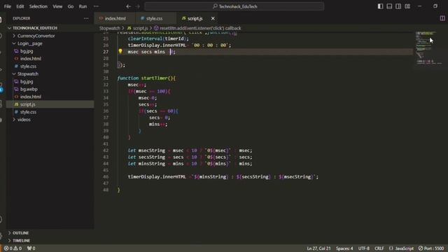Open style.css in Stopwatch folder

click(28, 112)
